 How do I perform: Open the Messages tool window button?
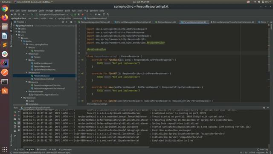coord(65,150)
